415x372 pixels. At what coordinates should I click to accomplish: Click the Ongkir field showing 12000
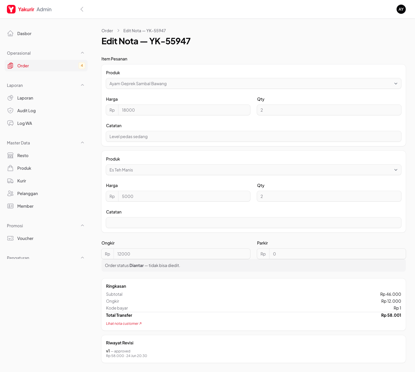click(x=182, y=254)
